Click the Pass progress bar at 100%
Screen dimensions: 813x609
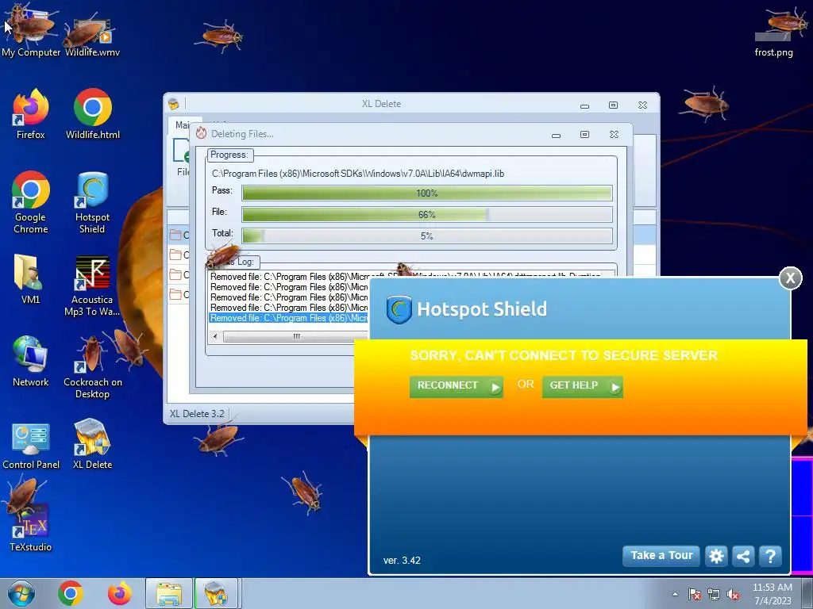pos(426,193)
